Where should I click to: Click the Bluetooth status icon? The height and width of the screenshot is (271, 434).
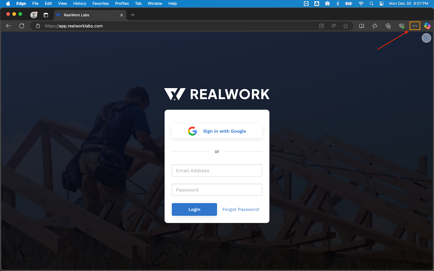[x=338, y=4]
